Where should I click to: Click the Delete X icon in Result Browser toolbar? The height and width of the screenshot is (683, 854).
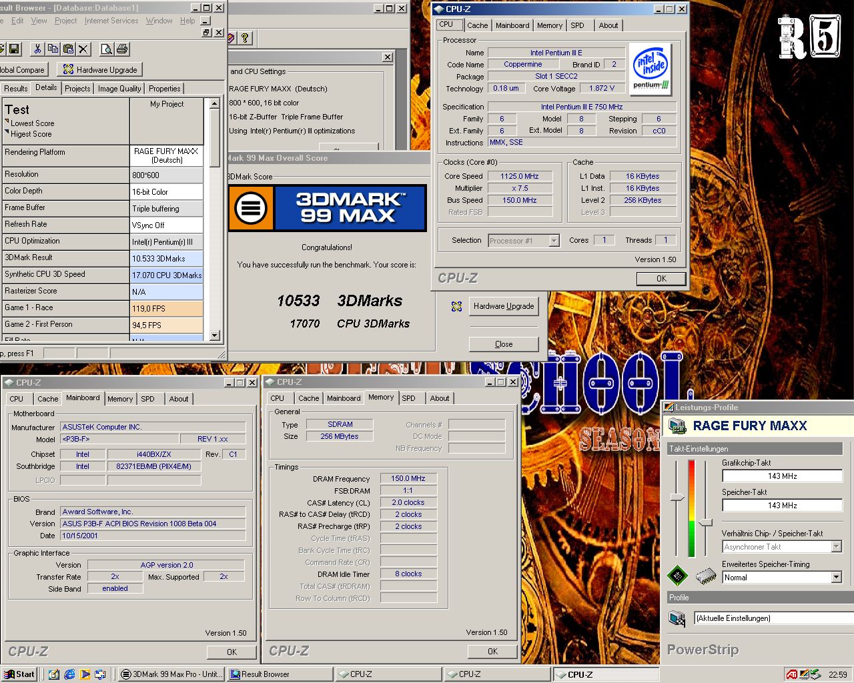[83, 49]
